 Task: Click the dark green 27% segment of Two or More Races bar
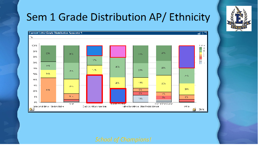tap(164, 53)
